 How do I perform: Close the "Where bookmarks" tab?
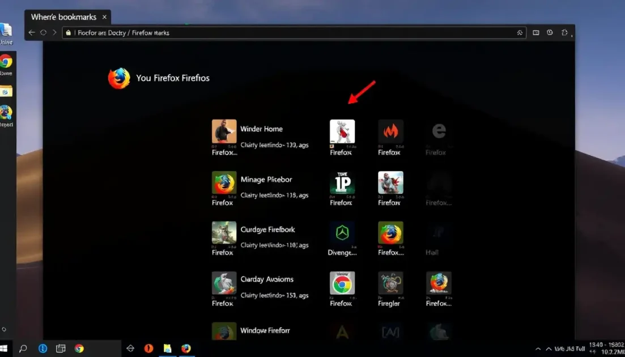click(104, 17)
